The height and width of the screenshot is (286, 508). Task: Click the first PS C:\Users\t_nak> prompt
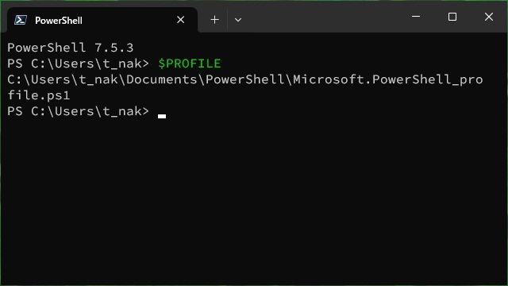click(x=78, y=64)
